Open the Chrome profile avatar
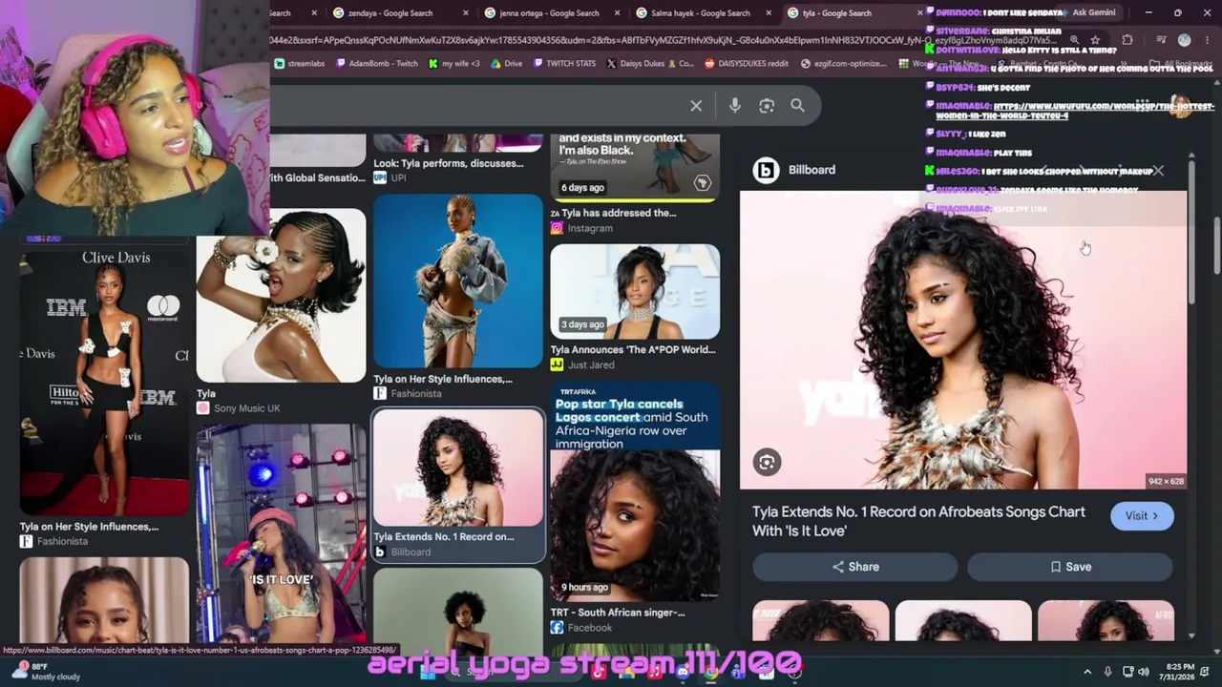Image resolution: width=1222 pixels, height=687 pixels. 1184,40
